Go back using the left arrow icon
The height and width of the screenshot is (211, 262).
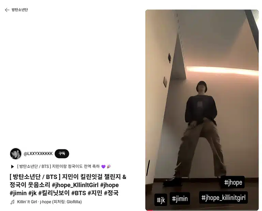click(7, 10)
